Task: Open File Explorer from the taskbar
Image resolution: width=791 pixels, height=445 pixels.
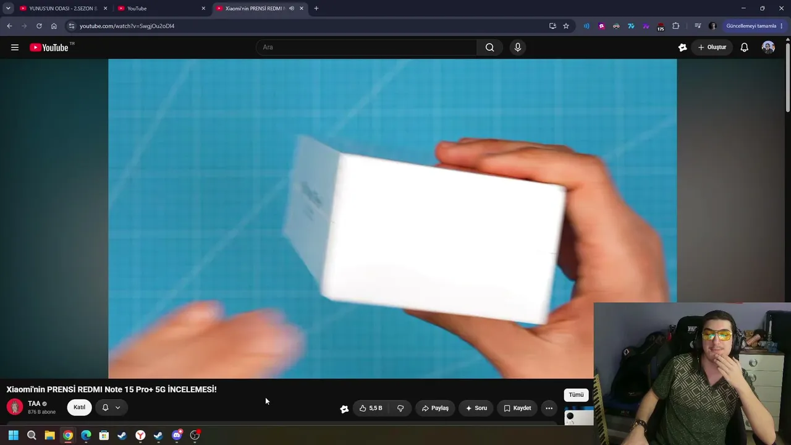Action: 49,435
